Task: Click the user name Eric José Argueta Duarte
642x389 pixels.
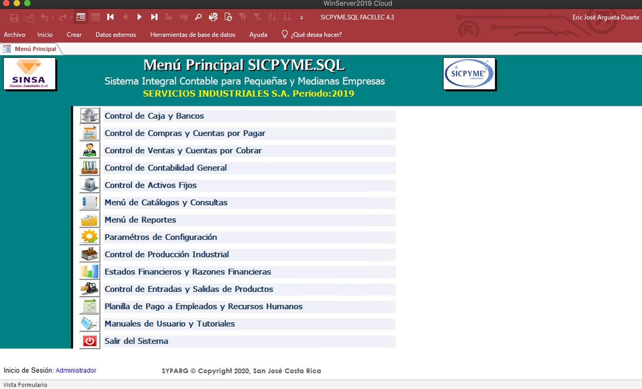Action: coord(605,17)
